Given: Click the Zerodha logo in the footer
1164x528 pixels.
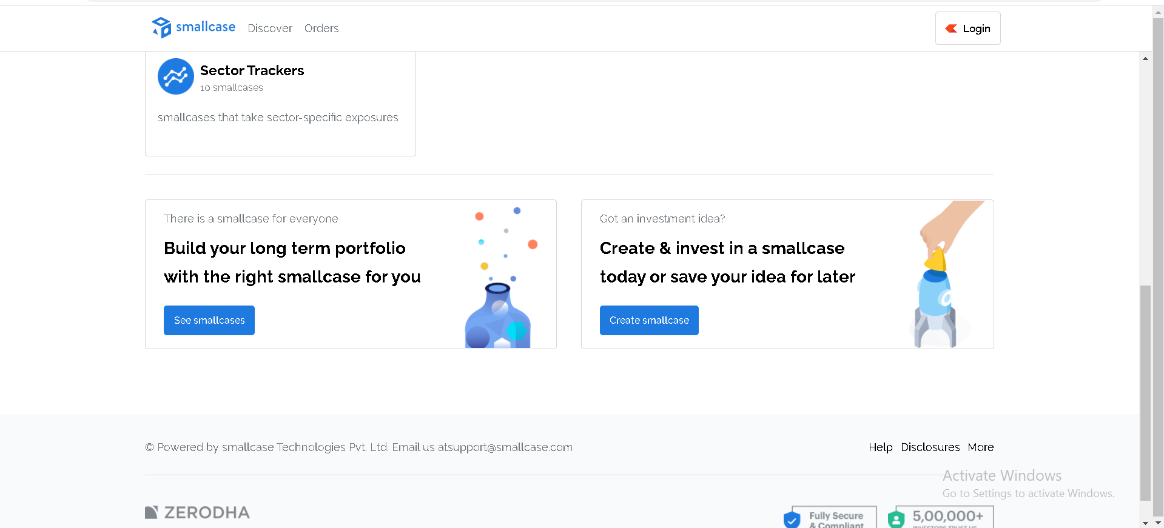Looking at the screenshot, I should click(x=197, y=512).
